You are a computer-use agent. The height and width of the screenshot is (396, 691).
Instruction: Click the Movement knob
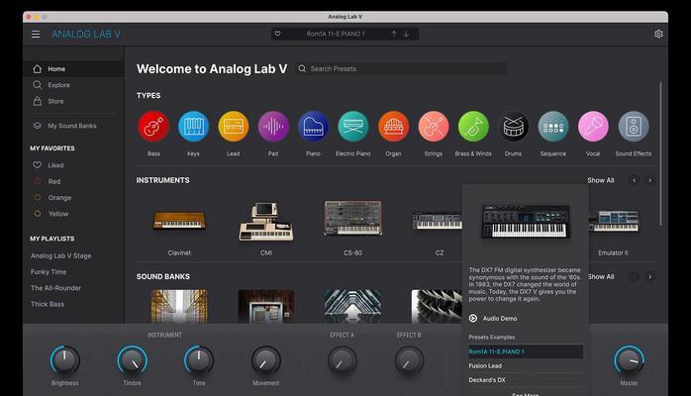[265, 360]
